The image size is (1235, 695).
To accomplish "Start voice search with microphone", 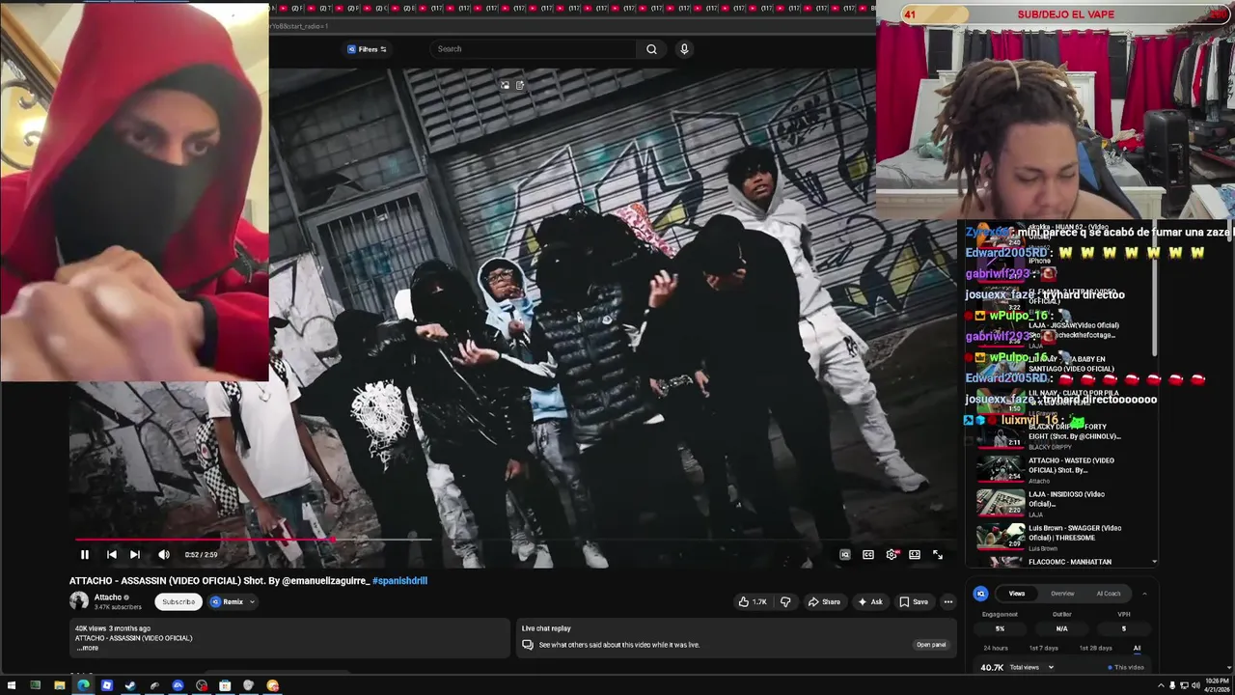I will [x=684, y=49].
